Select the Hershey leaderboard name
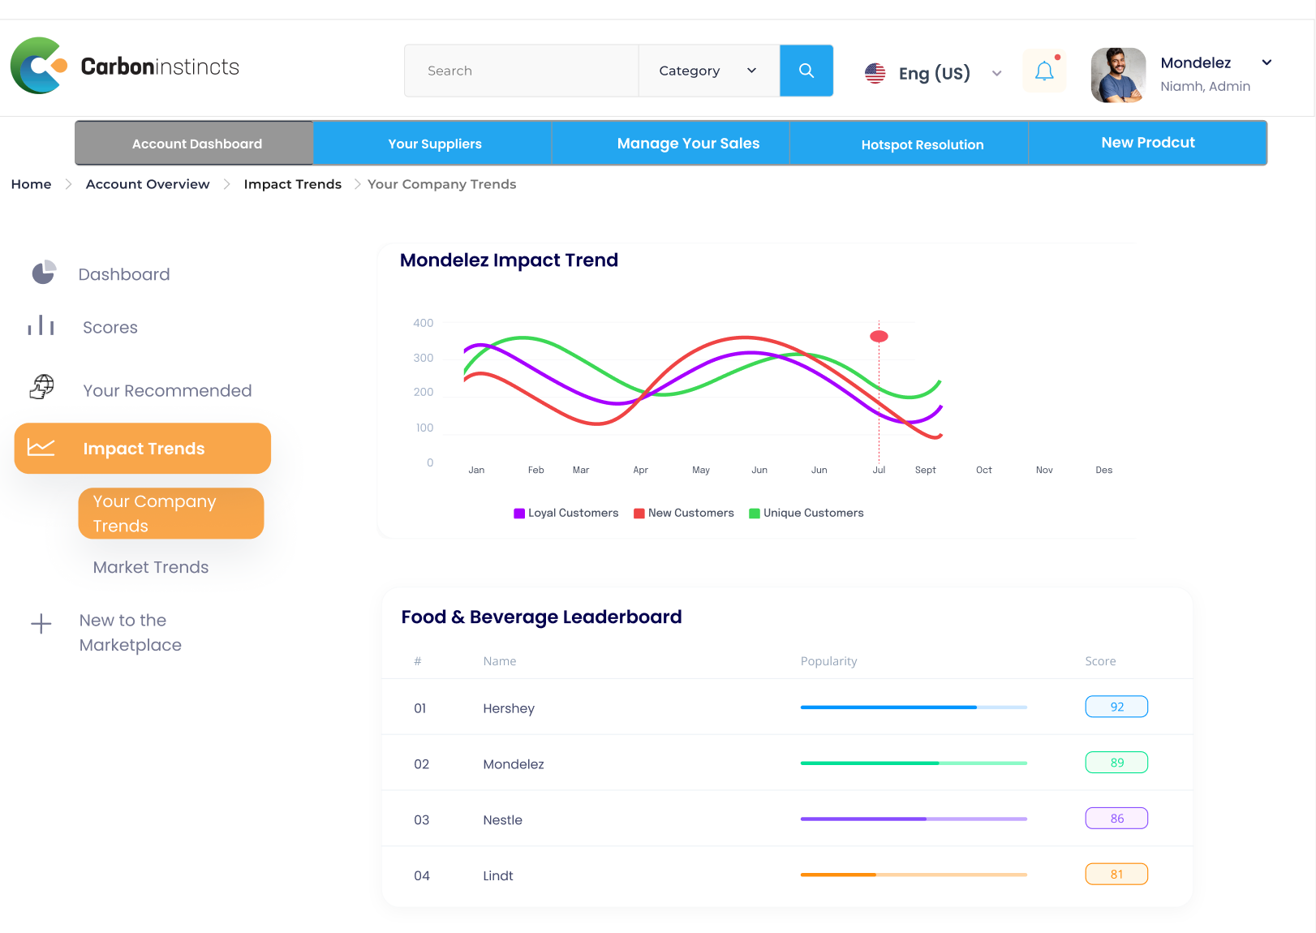 click(509, 708)
